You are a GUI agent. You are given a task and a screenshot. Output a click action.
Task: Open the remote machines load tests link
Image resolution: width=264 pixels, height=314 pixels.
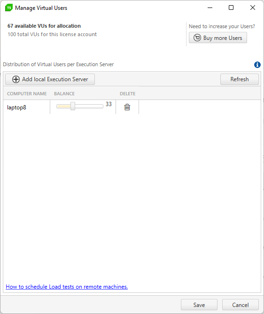coord(67,287)
